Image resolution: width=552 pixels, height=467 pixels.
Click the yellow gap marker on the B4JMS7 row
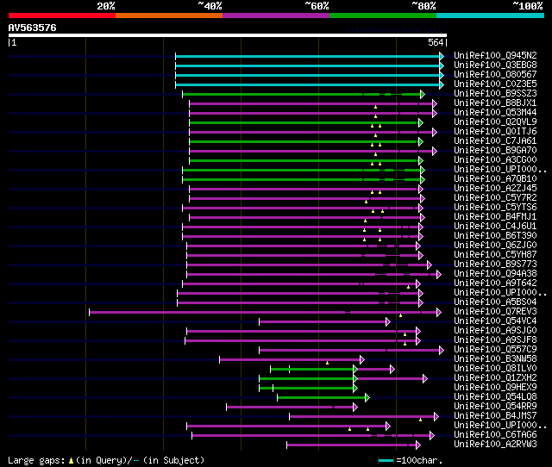(x=420, y=420)
